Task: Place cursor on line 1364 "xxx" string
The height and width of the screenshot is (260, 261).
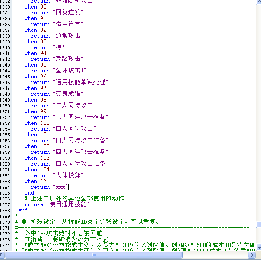Action: coord(60,187)
